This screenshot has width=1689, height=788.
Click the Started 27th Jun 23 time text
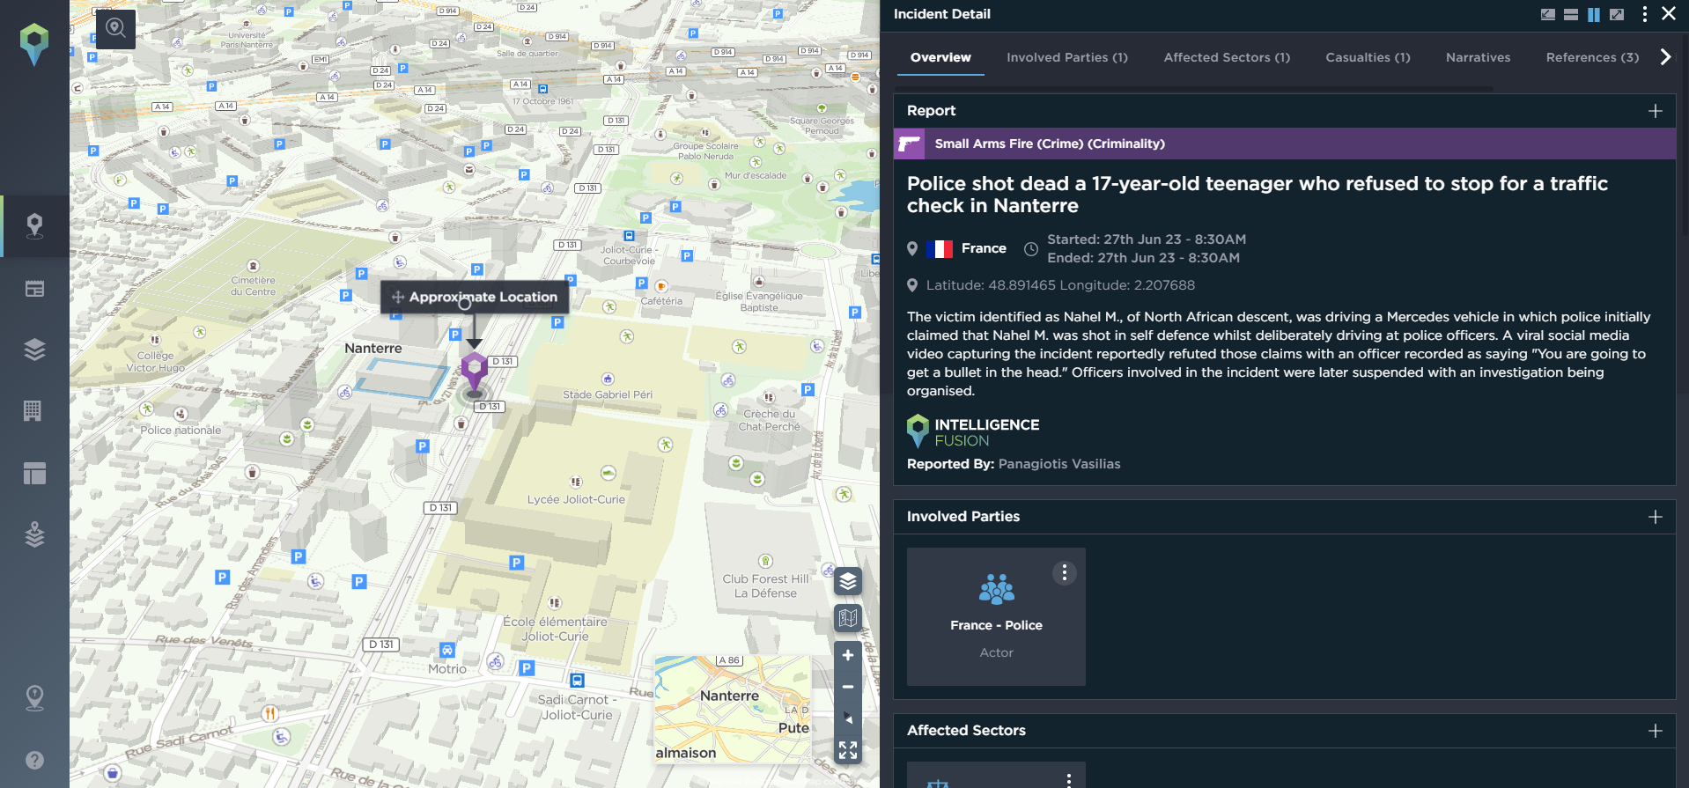tap(1146, 239)
